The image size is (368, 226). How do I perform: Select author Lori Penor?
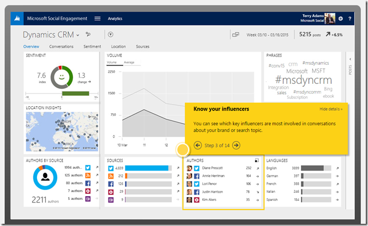coord(209,184)
